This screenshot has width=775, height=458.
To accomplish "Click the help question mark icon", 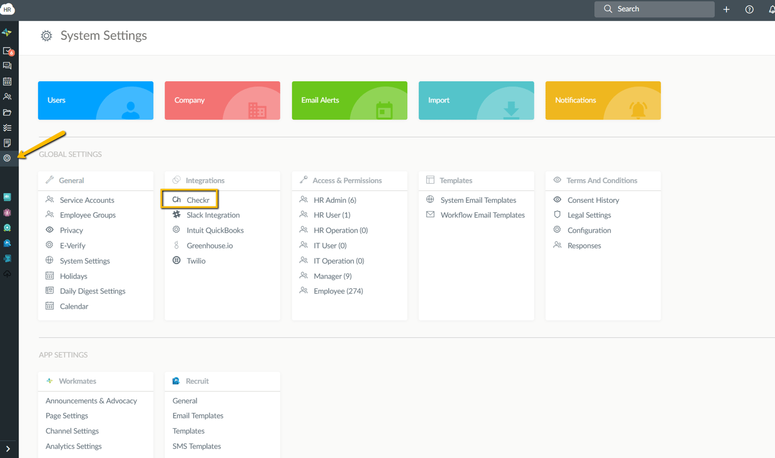I will [749, 10].
